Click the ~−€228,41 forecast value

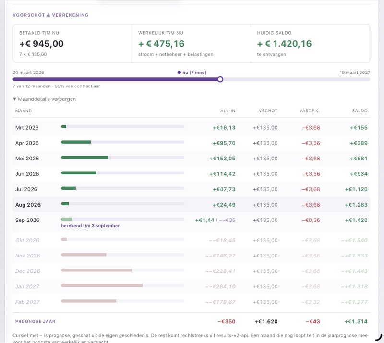pyautogui.click(x=220, y=271)
